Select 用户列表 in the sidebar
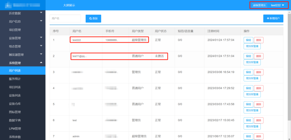 (x=23, y=71)
